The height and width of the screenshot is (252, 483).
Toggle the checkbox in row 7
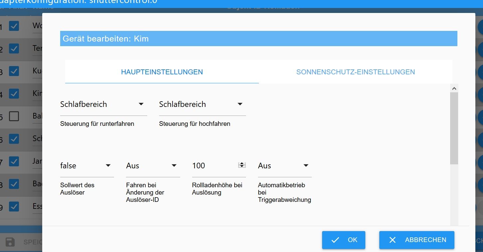click(14, 161)
